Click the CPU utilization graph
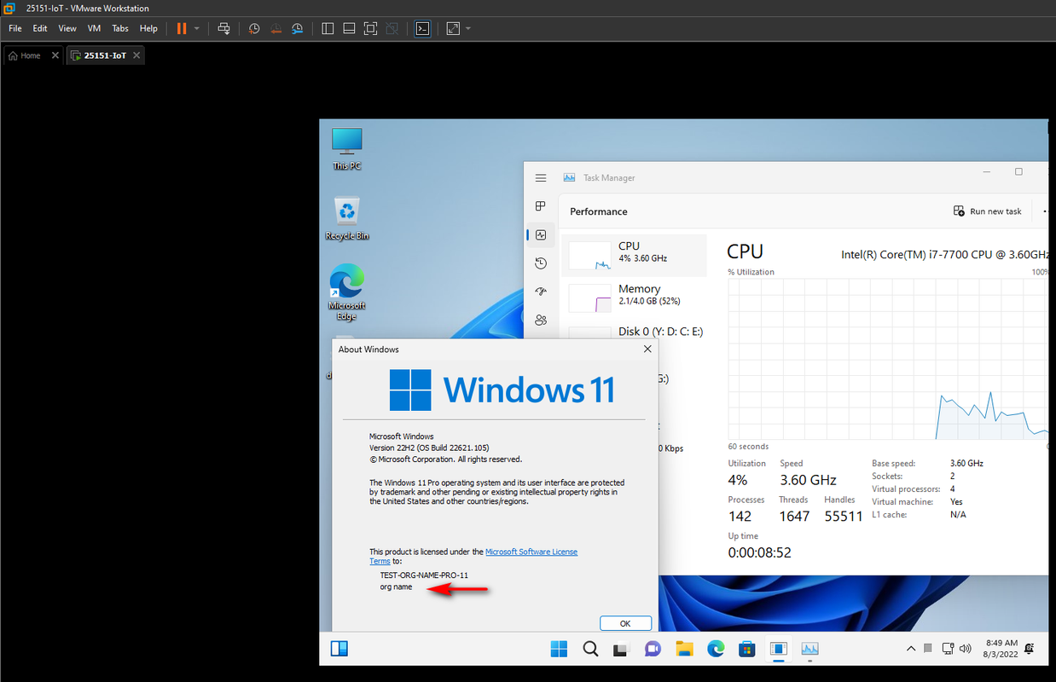 (x=887, y=358)
